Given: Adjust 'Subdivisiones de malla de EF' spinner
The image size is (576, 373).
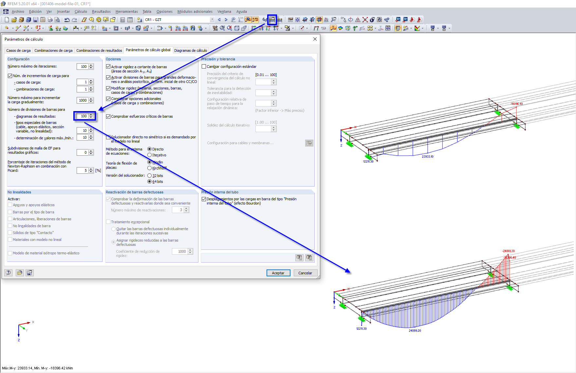Looking at the screenshot, I should point(91,152).
